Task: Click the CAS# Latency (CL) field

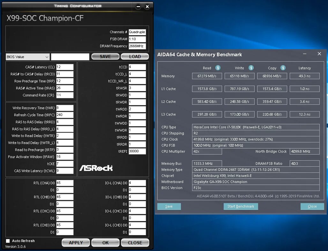Action: coord(65,67)
